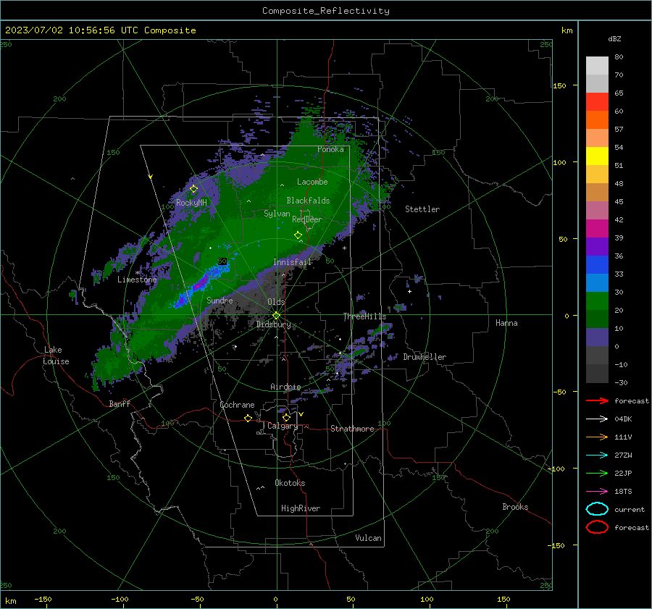Click the yellow diamond marker near RockyMH
The width and height of the screenshot is (652, 609).
tap(193, 189)
